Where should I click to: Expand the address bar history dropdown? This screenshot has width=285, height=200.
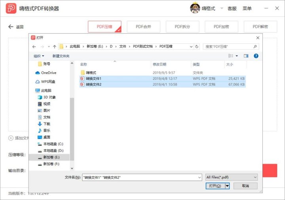click(191, 47)
